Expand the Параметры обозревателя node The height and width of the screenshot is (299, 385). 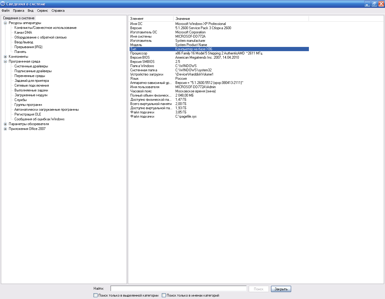coord(5,124)
